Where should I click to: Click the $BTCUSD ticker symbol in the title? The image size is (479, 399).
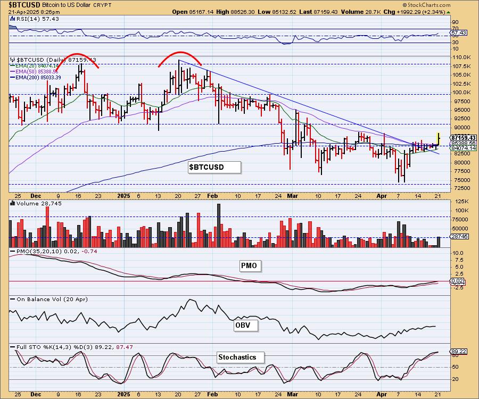click(24, 5)
